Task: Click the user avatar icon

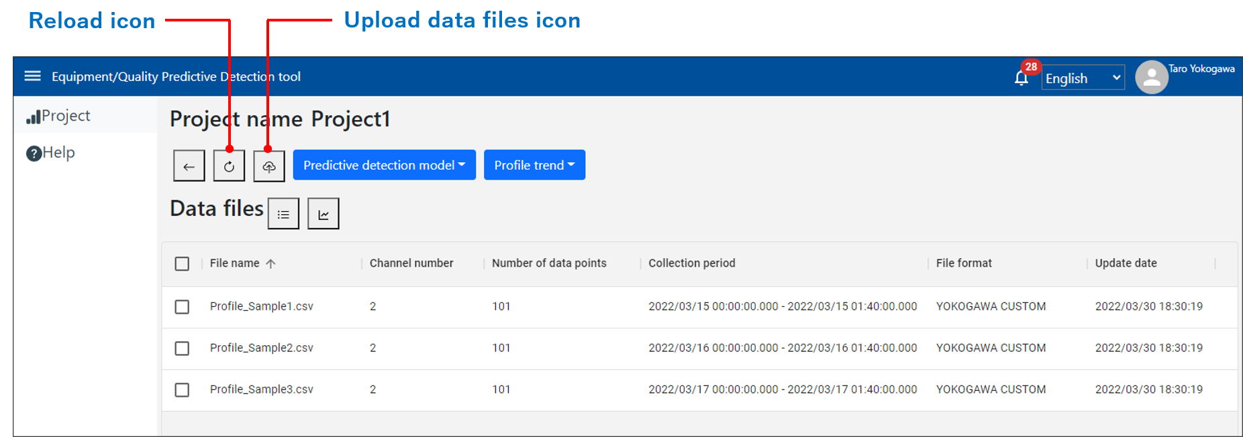Action: pos(1152,77)
